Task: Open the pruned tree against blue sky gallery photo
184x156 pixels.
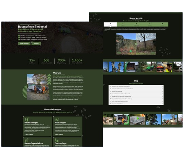Action: tap(116, 67)
